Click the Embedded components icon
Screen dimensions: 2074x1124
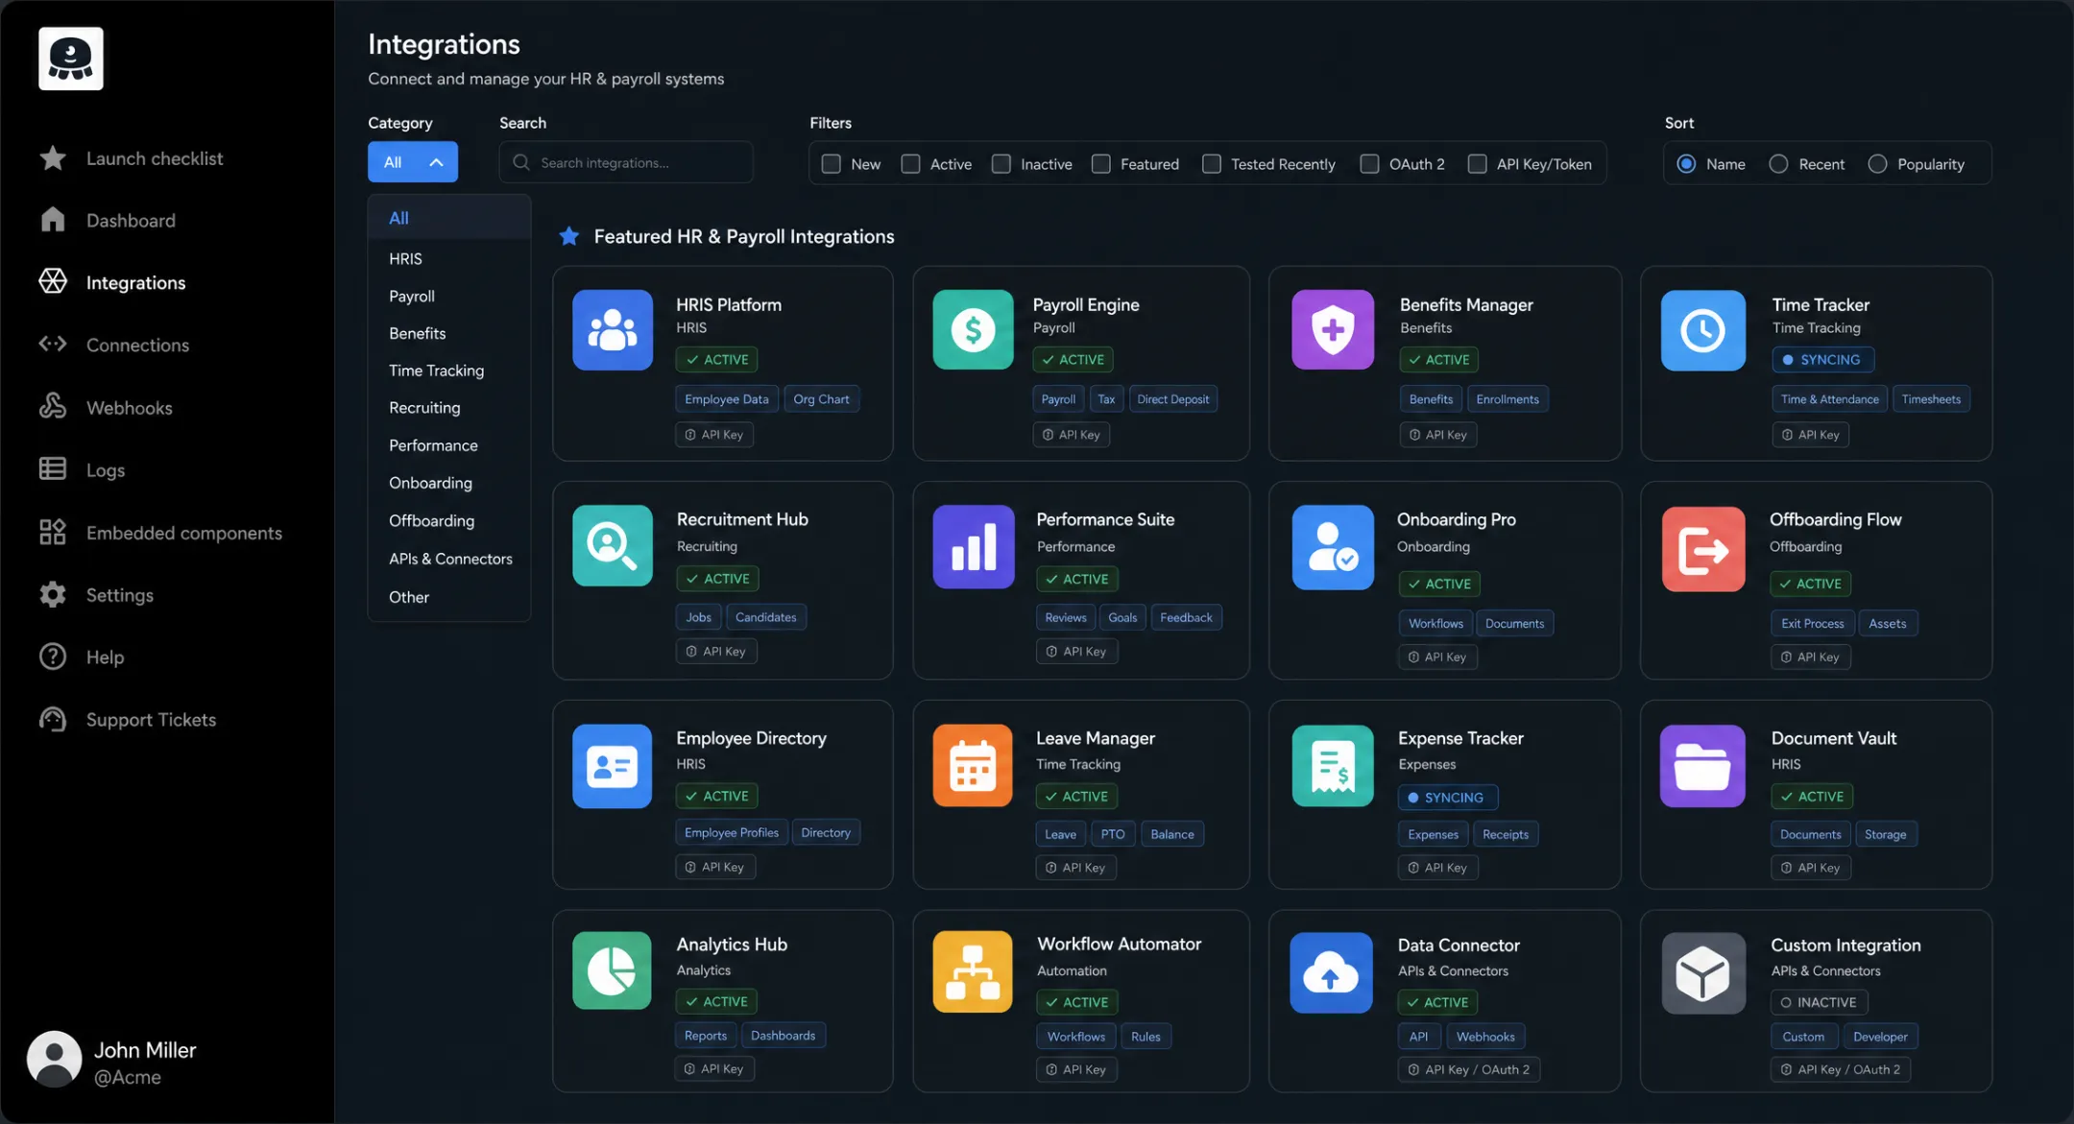click(x=53, y=532)
